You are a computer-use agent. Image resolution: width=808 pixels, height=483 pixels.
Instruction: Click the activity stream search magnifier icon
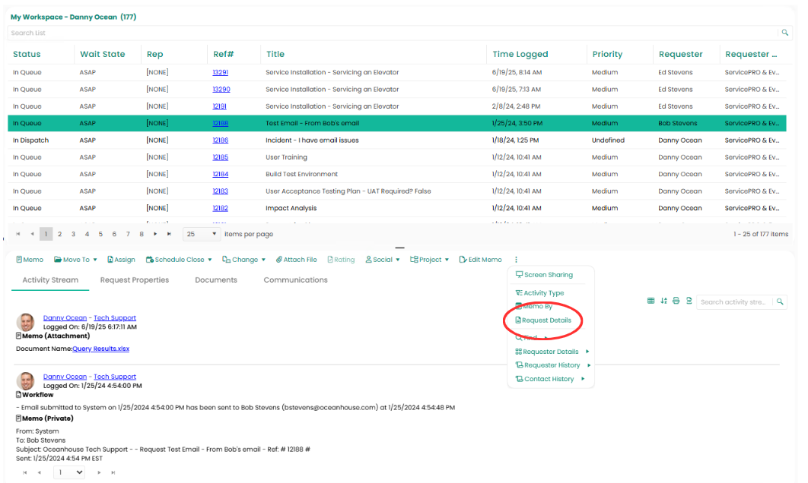[x=780, y=302]
